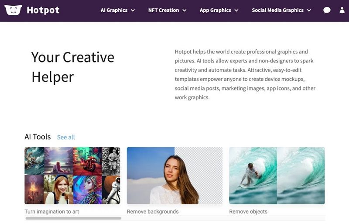Open the NFT Creation menu
This screenshot has height=224, width=349.
(164, 10)
